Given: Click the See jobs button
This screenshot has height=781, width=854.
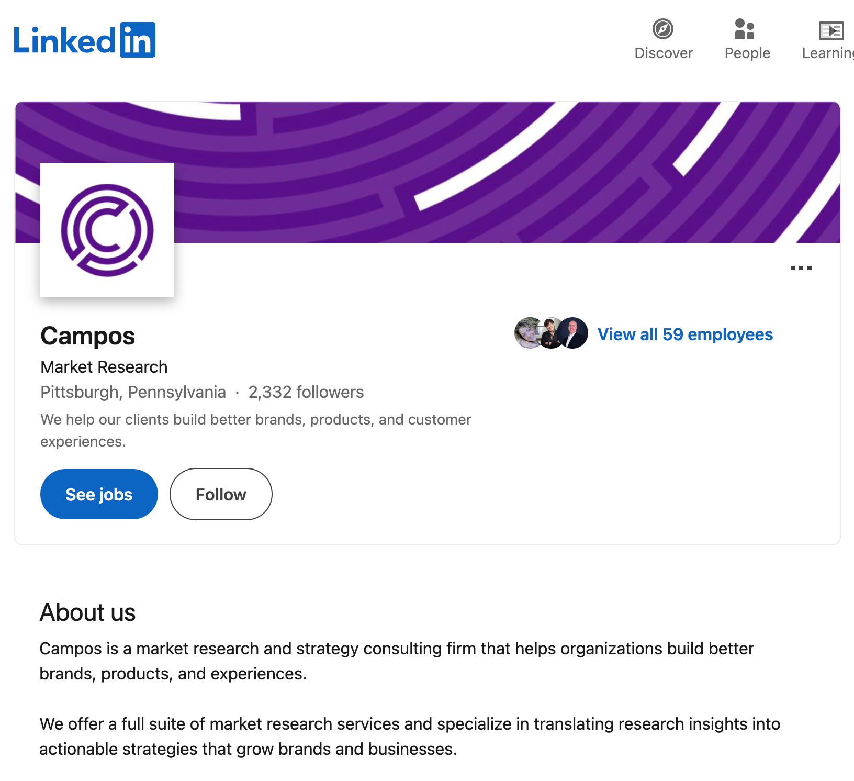Looking at the screenshot, I should click(x=99, y=494).
